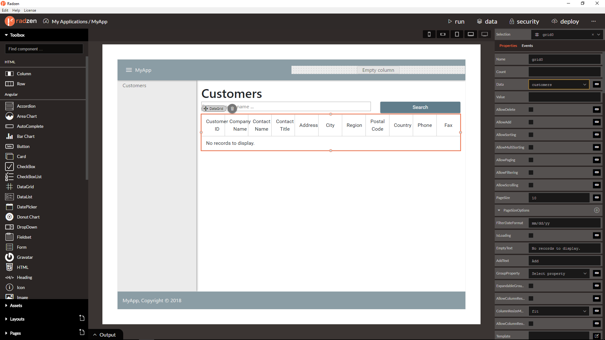Click the Donut Chart toolbox icon
The height and width of the screenshot is (340, 605).
coord(9,217)
